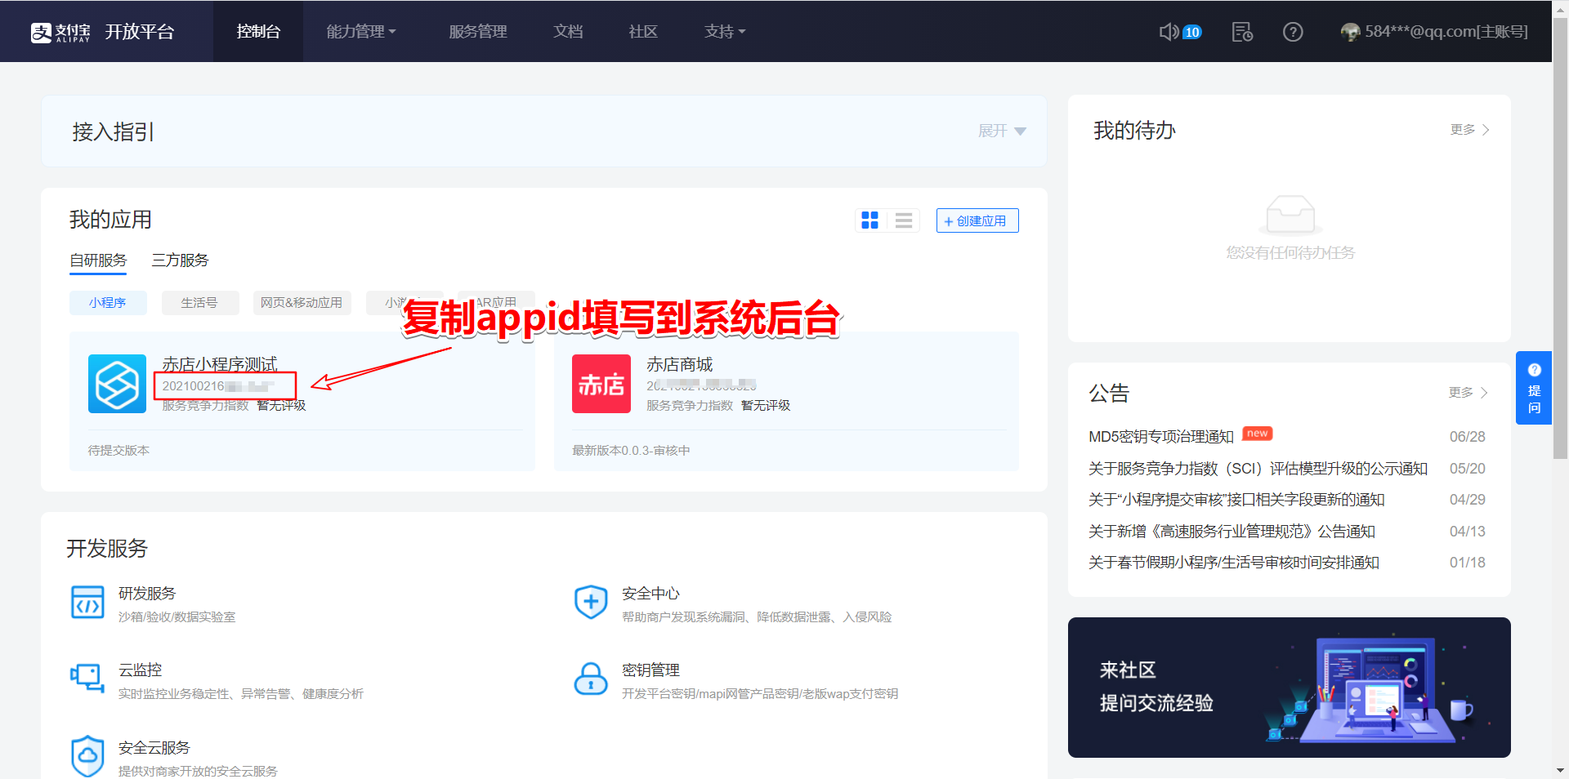Open 高速服务行业管理规范 announcement

(1232, 532)
